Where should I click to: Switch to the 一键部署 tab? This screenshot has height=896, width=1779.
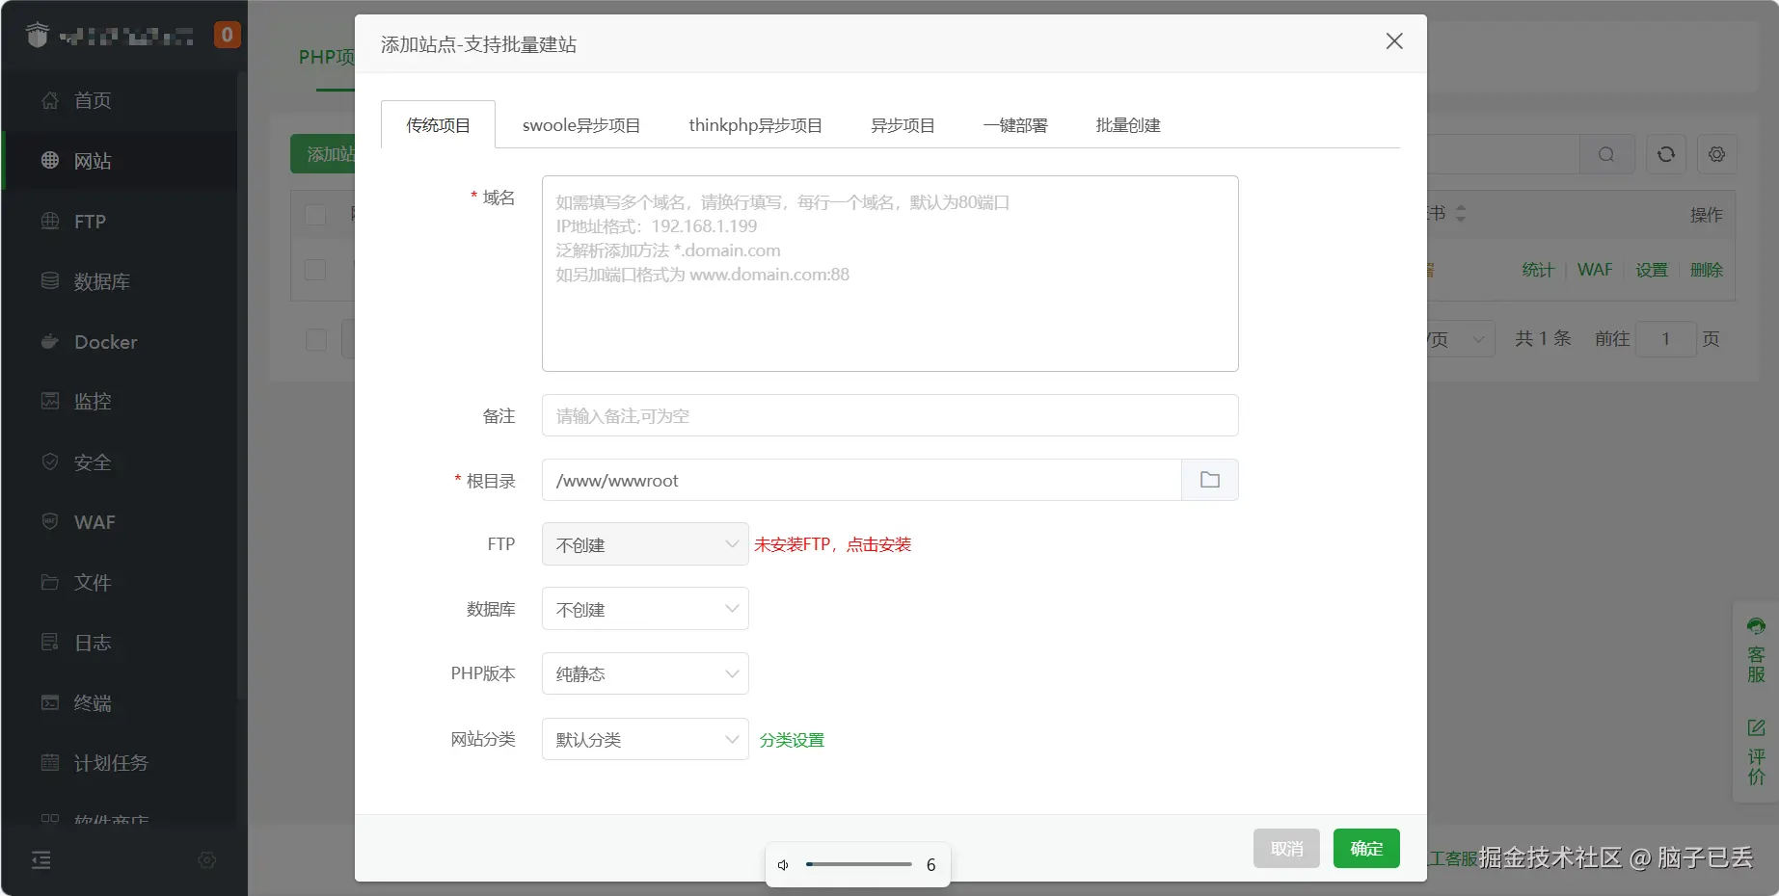point(1014,124)
